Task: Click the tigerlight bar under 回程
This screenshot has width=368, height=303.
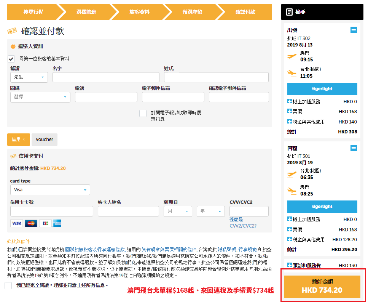Action: coord(322,207)
